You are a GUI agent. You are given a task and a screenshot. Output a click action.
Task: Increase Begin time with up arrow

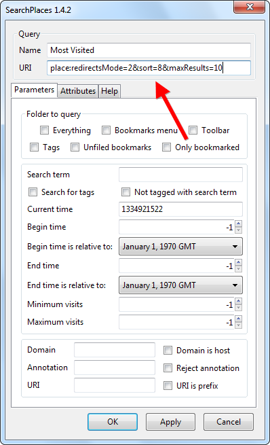point(239,224)
